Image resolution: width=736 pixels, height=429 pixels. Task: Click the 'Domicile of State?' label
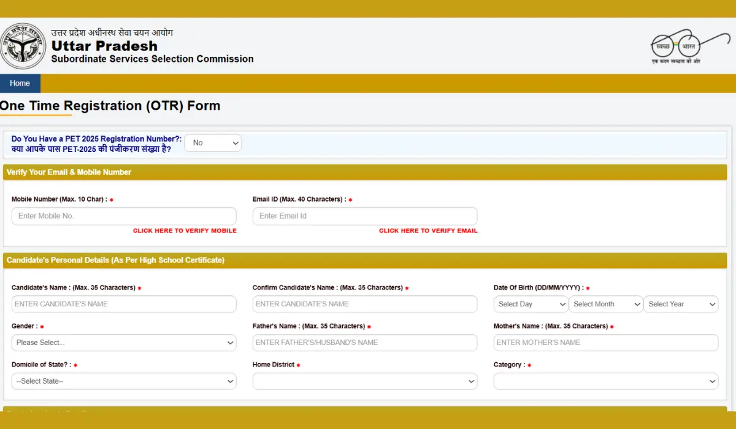click(41, 365)
